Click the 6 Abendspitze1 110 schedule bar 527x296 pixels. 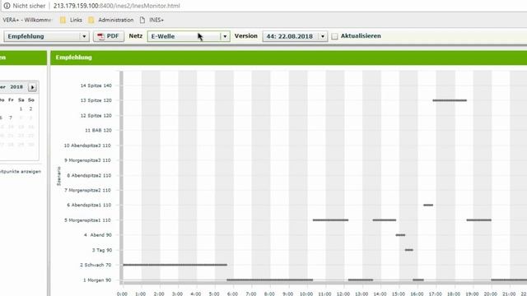[x=428, y=205]
